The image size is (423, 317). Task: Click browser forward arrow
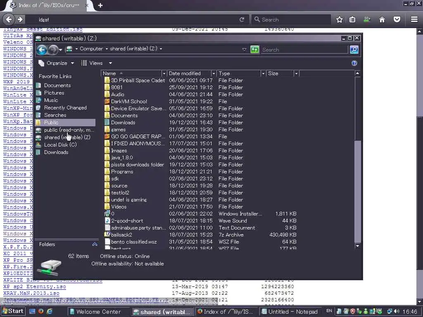click(20, 19)
